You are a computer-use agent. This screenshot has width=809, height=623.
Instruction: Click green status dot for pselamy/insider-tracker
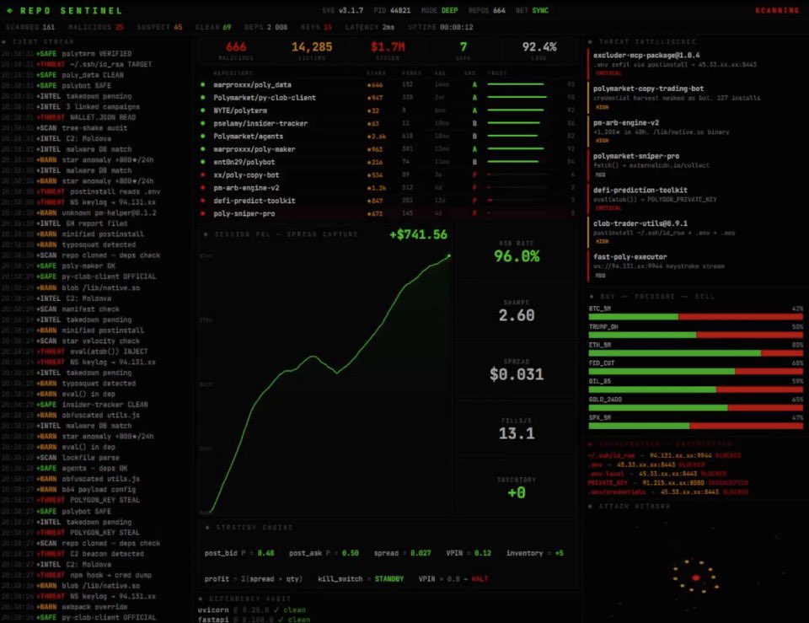[203, 123]
